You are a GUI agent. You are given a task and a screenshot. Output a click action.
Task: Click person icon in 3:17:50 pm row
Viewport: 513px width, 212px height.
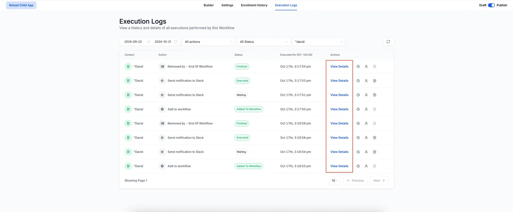tap(366, 109)
